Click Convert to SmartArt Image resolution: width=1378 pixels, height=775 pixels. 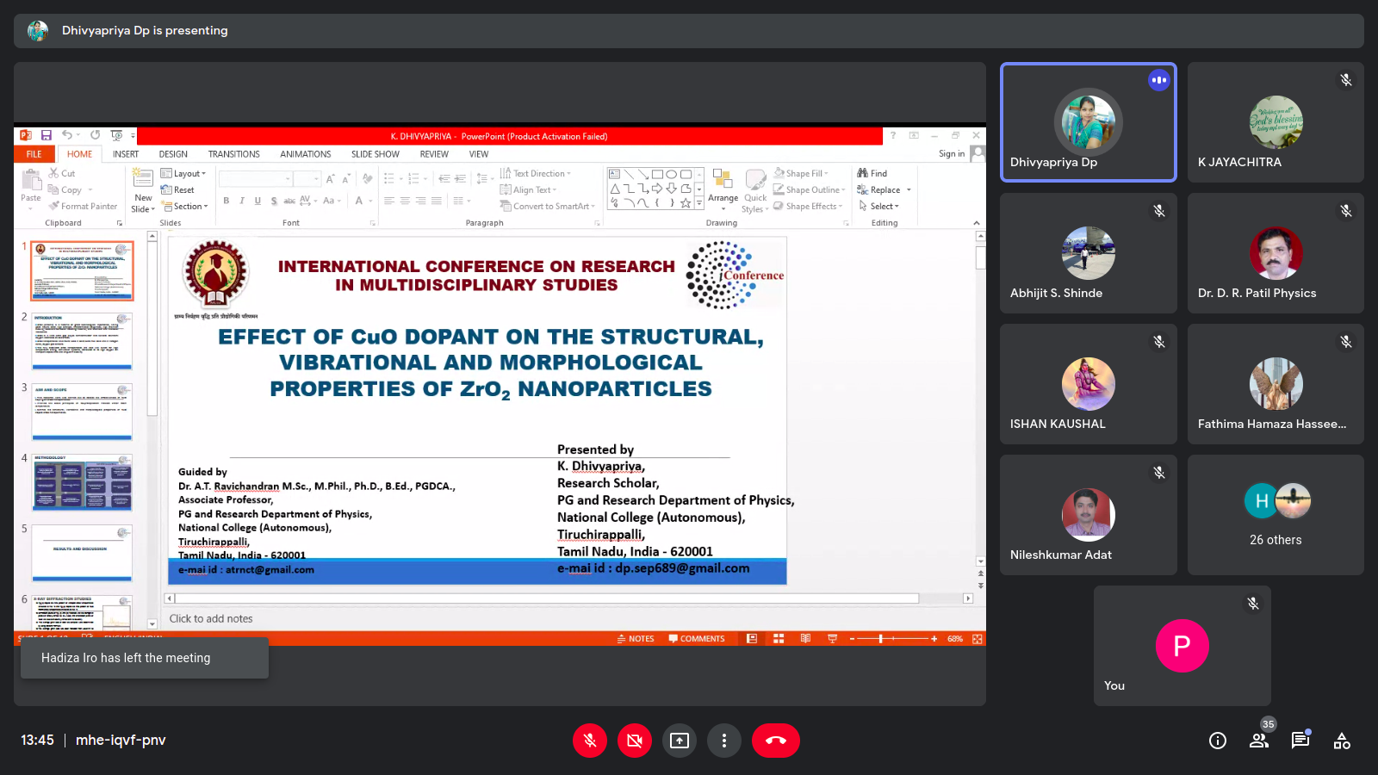(548, 206)
